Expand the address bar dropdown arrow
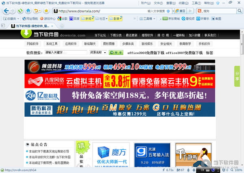244x173 pixels. click(x=173, y=11)
